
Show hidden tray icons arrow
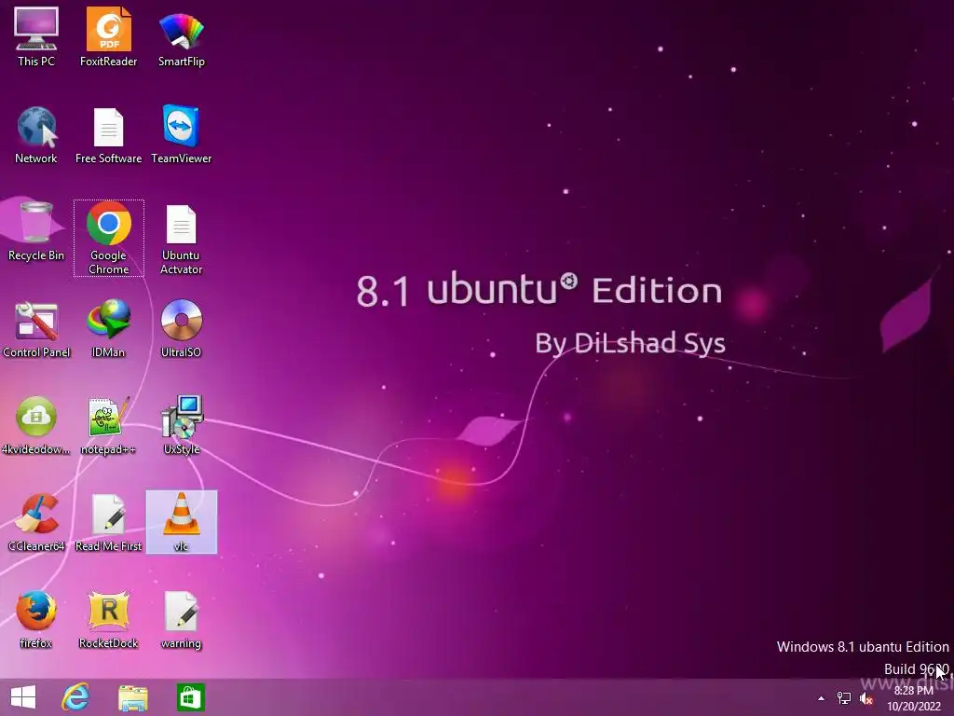pyautogui.click(x=822, y=698)
